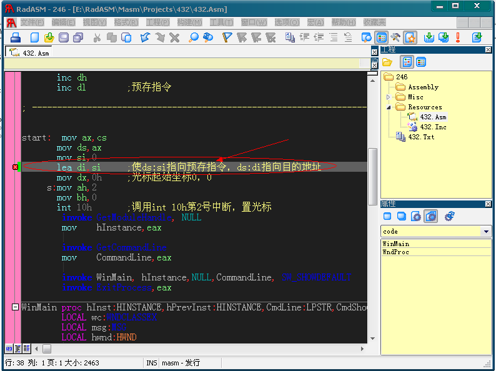Open the 文件(F) menu

pyautogui.click(x=32, y=22)
